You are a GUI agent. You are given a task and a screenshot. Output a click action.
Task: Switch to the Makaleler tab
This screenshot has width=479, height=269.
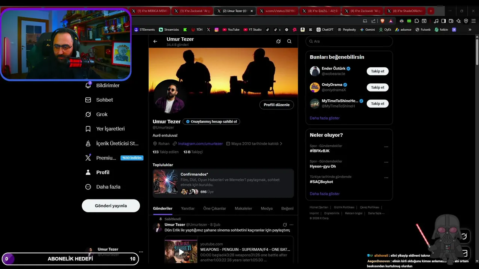click(x=243, y=208)
